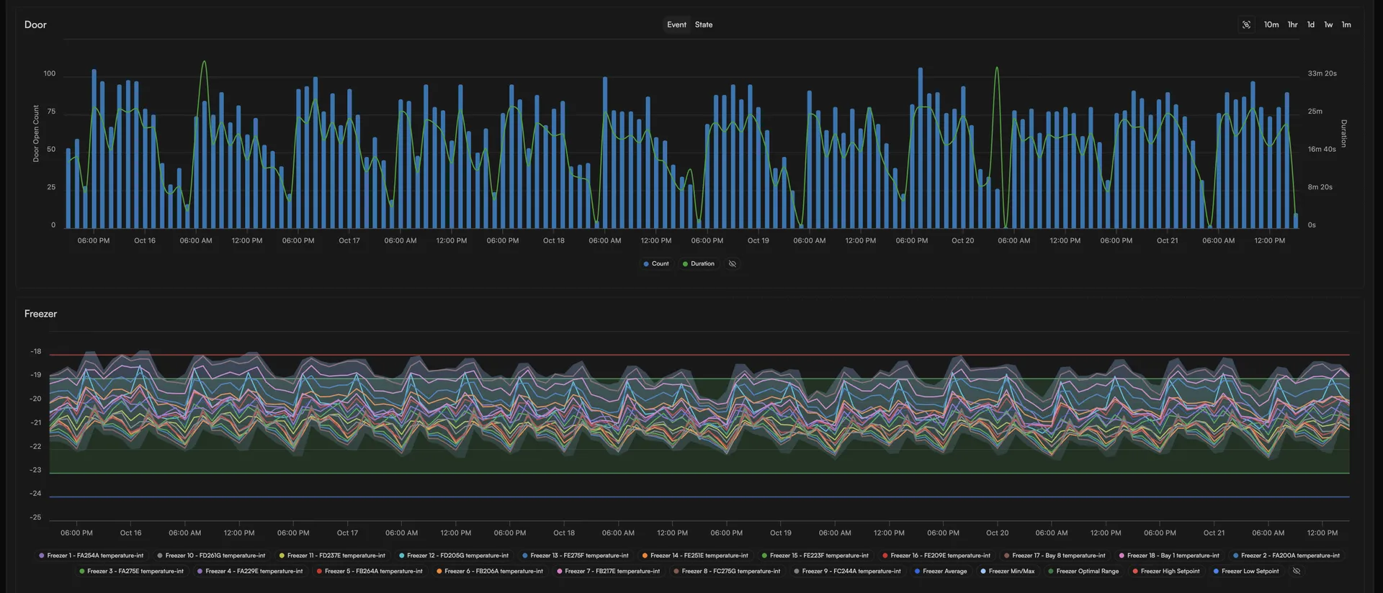The image size is (1383, 593).
Task: Toggle Freezer 15 - FE223F series
Action: point(815,556)
